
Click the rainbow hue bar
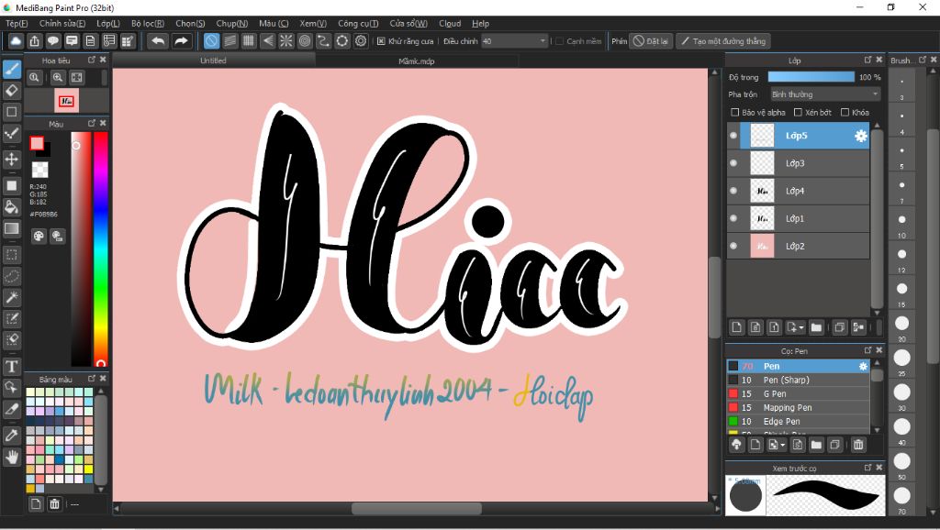[x=101, y=248]
